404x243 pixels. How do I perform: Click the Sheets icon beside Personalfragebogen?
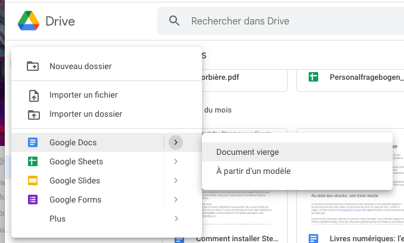pyautogui.click(x=313, y=77)
